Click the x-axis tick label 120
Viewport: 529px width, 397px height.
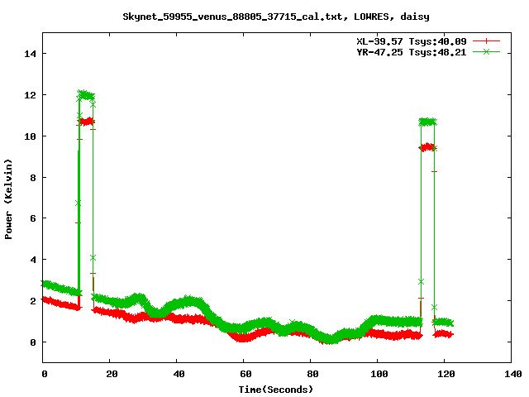pyautogui.click(x=446, y=374)
